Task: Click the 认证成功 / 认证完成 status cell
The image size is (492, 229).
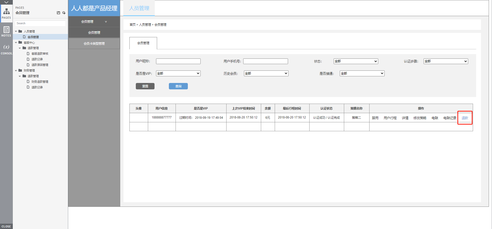Action: [326, 118]
